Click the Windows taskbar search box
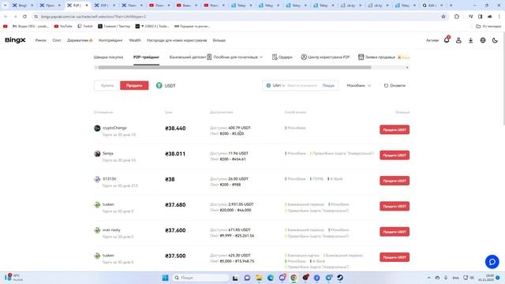This screenshot has width=505, height=284. pos(200,278)
